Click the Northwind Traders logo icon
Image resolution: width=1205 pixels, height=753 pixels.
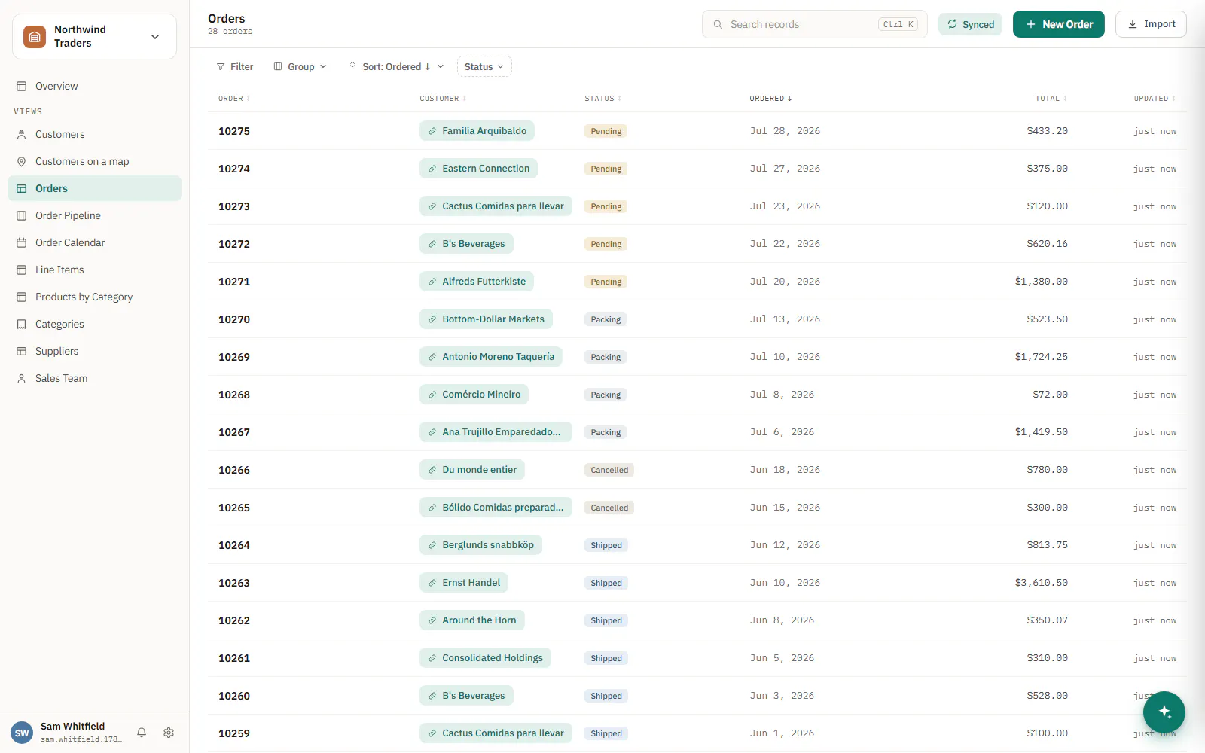[35, 36]
